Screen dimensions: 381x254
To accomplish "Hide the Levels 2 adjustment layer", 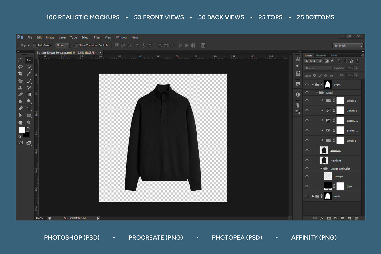I will (307, 100).
